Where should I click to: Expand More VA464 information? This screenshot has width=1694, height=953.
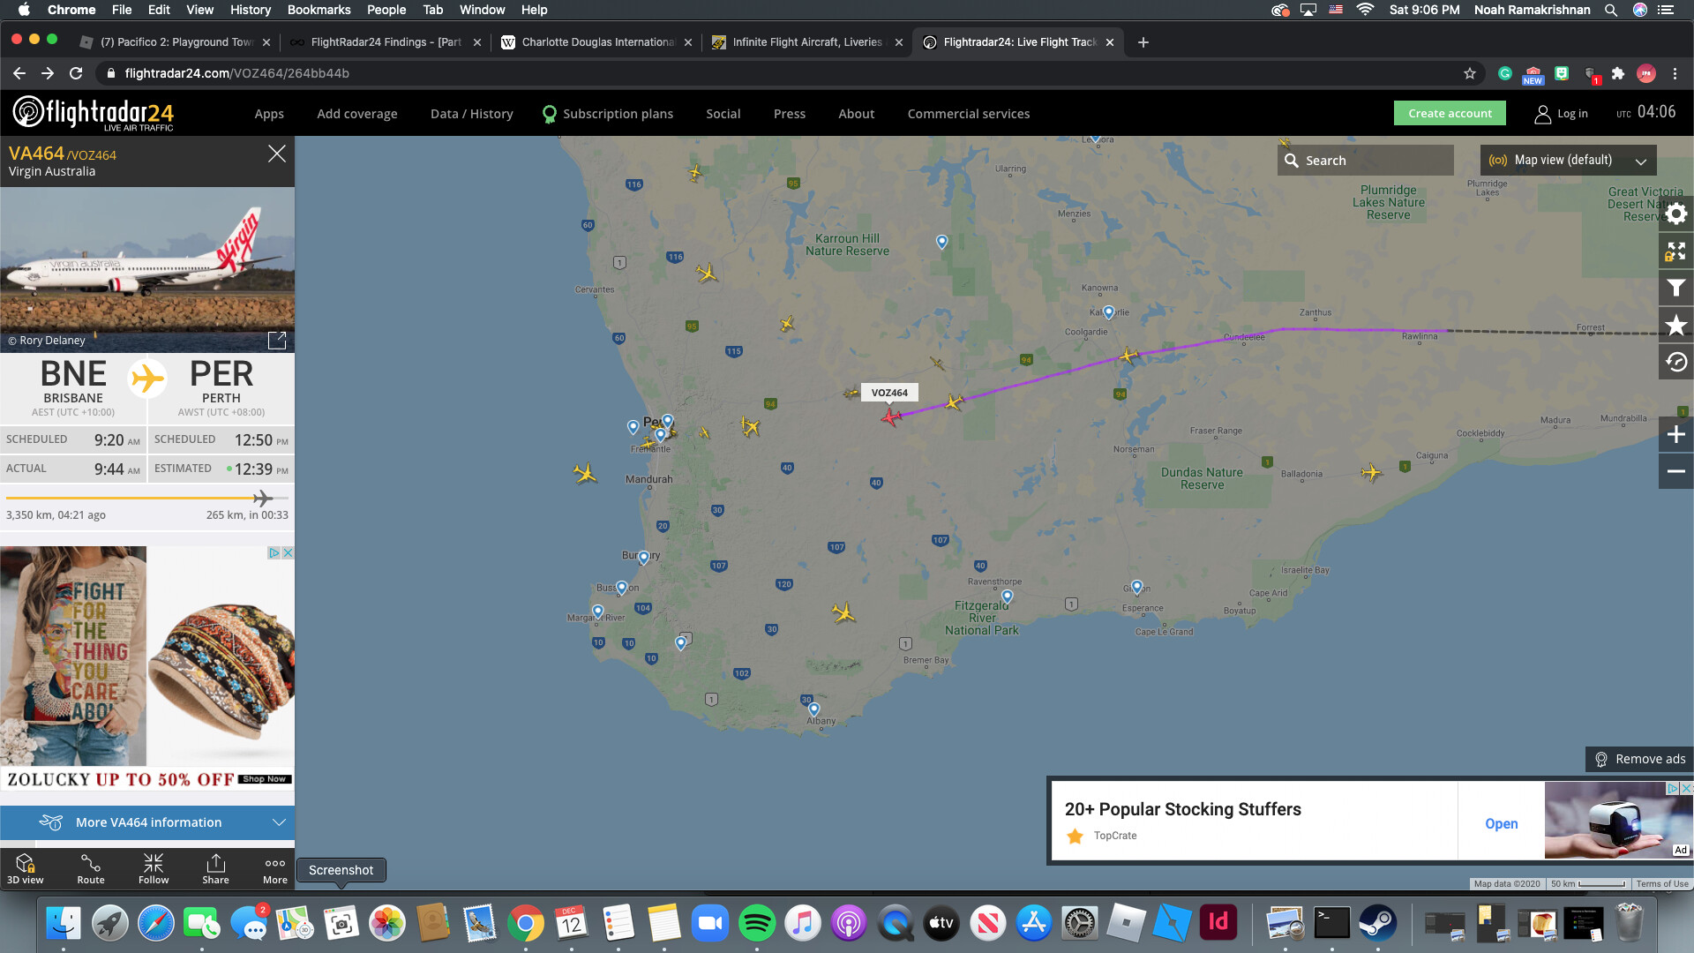click(147, 822)
